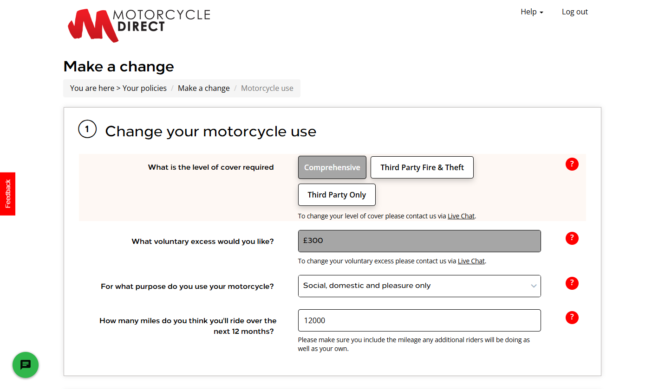Click help icon next to voluntary excess
The height and width of the screenshot is (389, 665).
[572, 238]
